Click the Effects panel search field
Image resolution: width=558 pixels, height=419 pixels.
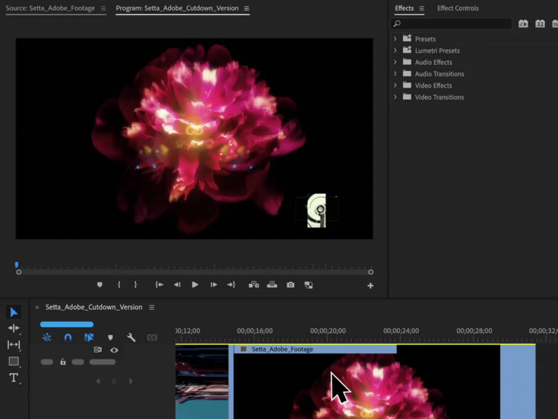(453, 24)
